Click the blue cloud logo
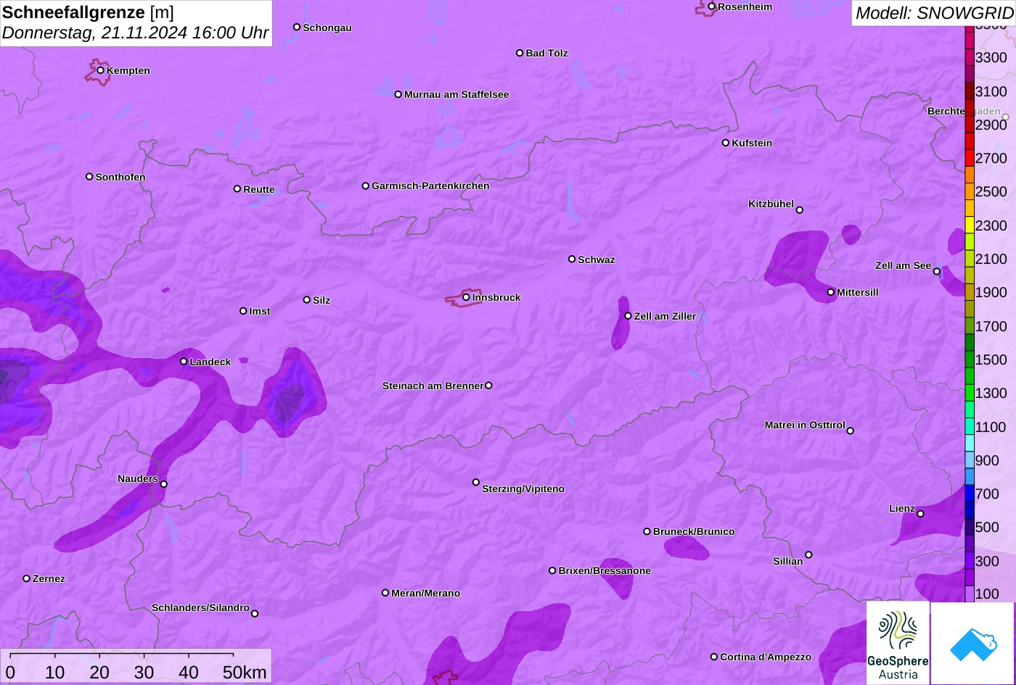 click(x=972, y=643)
